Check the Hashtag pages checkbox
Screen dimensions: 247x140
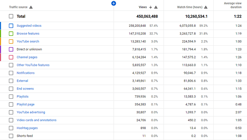coord(11,128)
